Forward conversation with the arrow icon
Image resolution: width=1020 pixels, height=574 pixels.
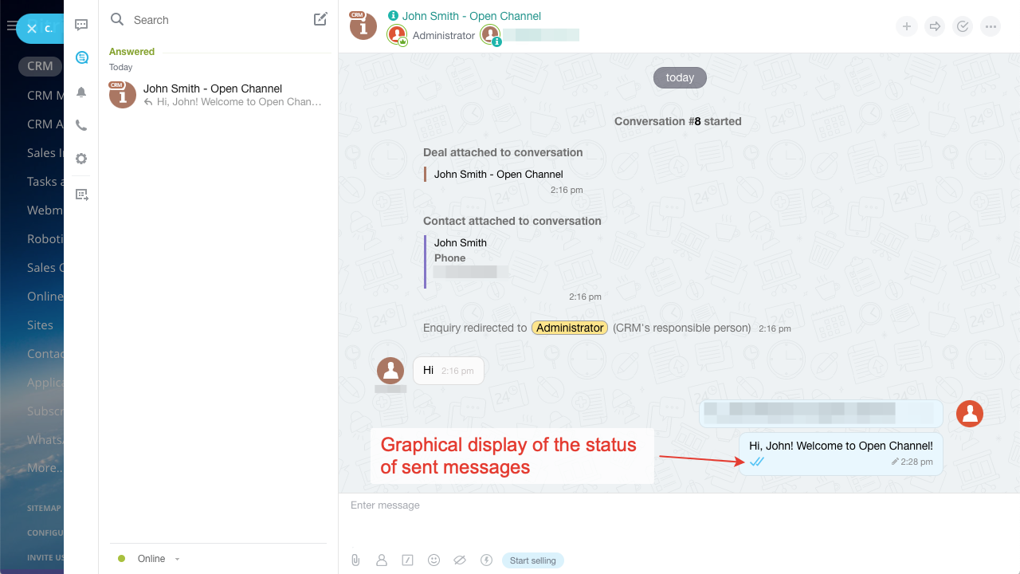935,26
